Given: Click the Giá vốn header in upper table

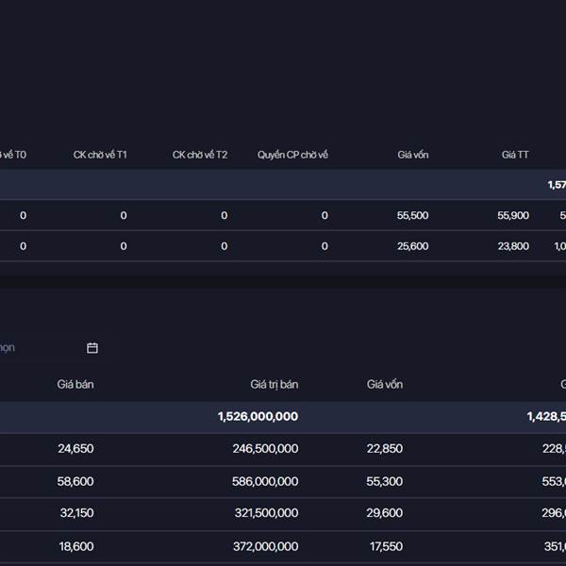Looking at the screenshot, I should 412,155.
